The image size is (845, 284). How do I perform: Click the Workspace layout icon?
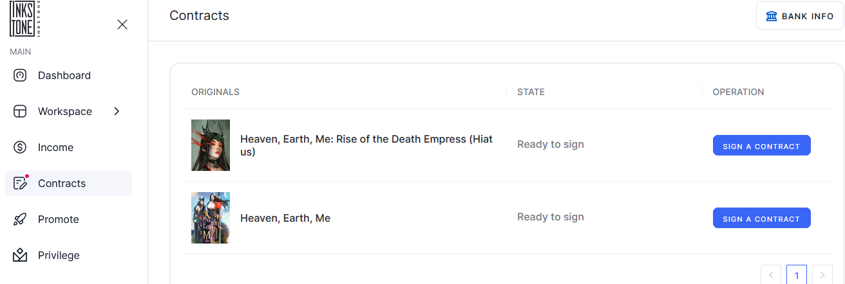[20, 111]
